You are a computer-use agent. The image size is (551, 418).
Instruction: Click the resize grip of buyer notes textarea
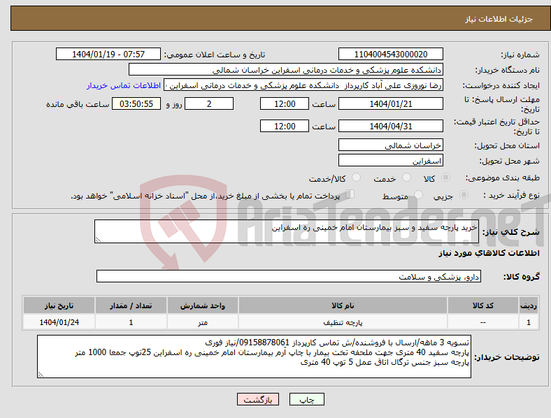pos(41,375)
